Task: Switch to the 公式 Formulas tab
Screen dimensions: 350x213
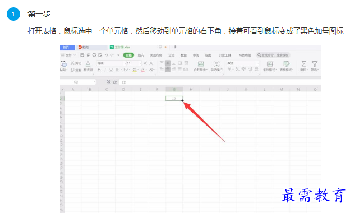Action: [x=171, y=55]
